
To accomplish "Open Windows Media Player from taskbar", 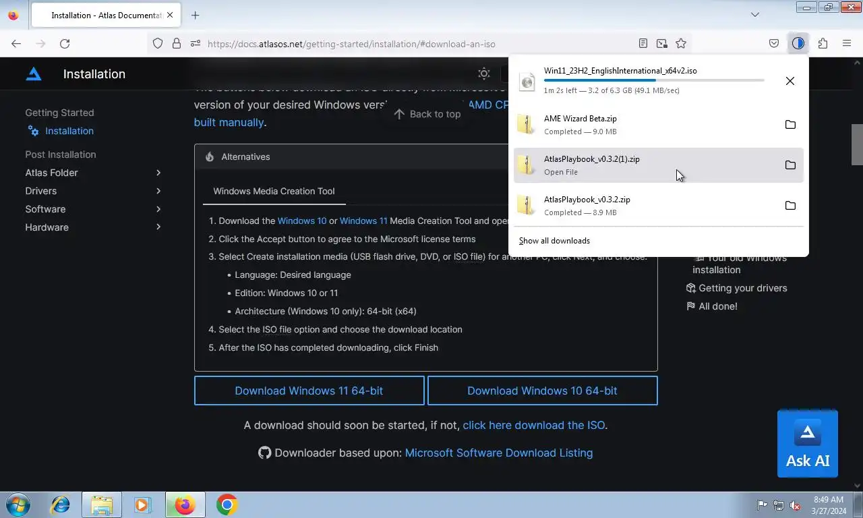I will 142,505.
